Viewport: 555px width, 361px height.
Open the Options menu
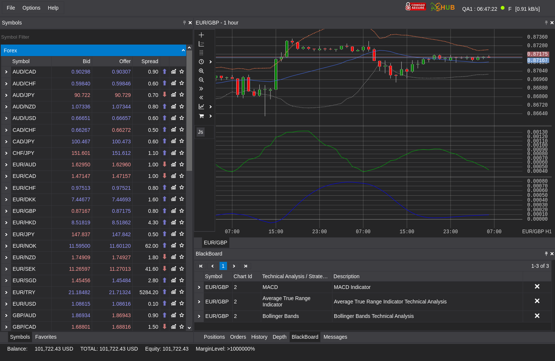point(31,8)
